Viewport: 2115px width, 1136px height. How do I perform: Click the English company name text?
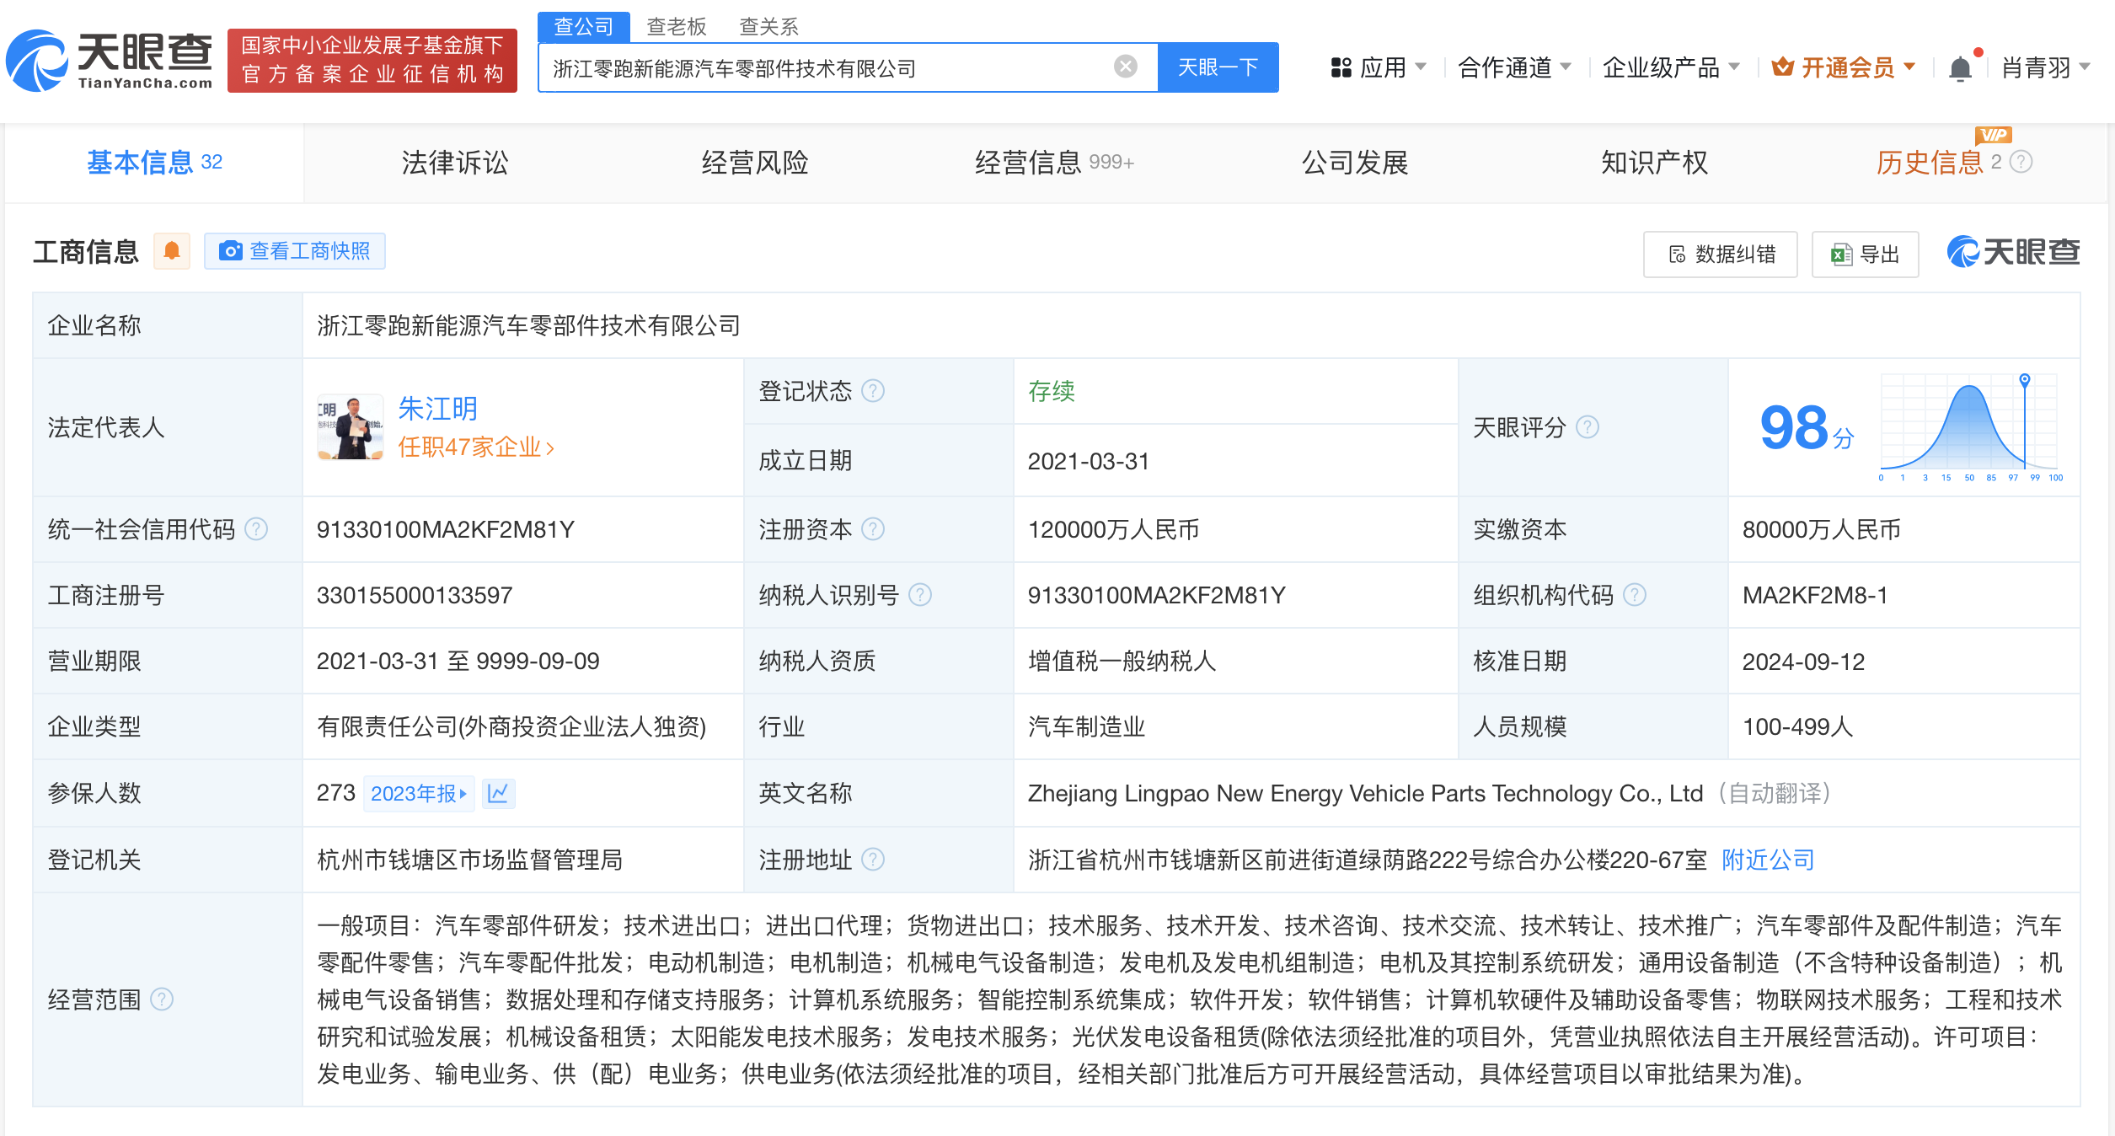click(1365, 793)
